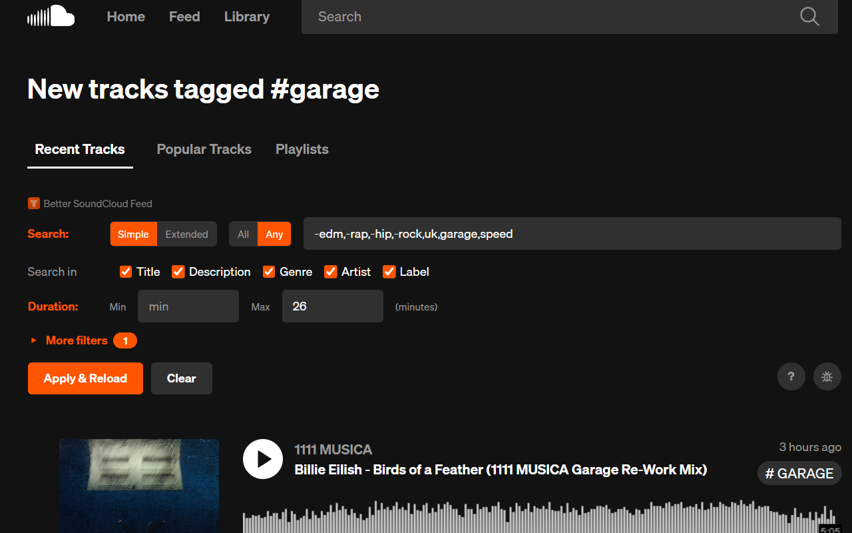This screenshot has height=533, width=852.
Task: Open Library in navigation
Action: pos(247,17)
